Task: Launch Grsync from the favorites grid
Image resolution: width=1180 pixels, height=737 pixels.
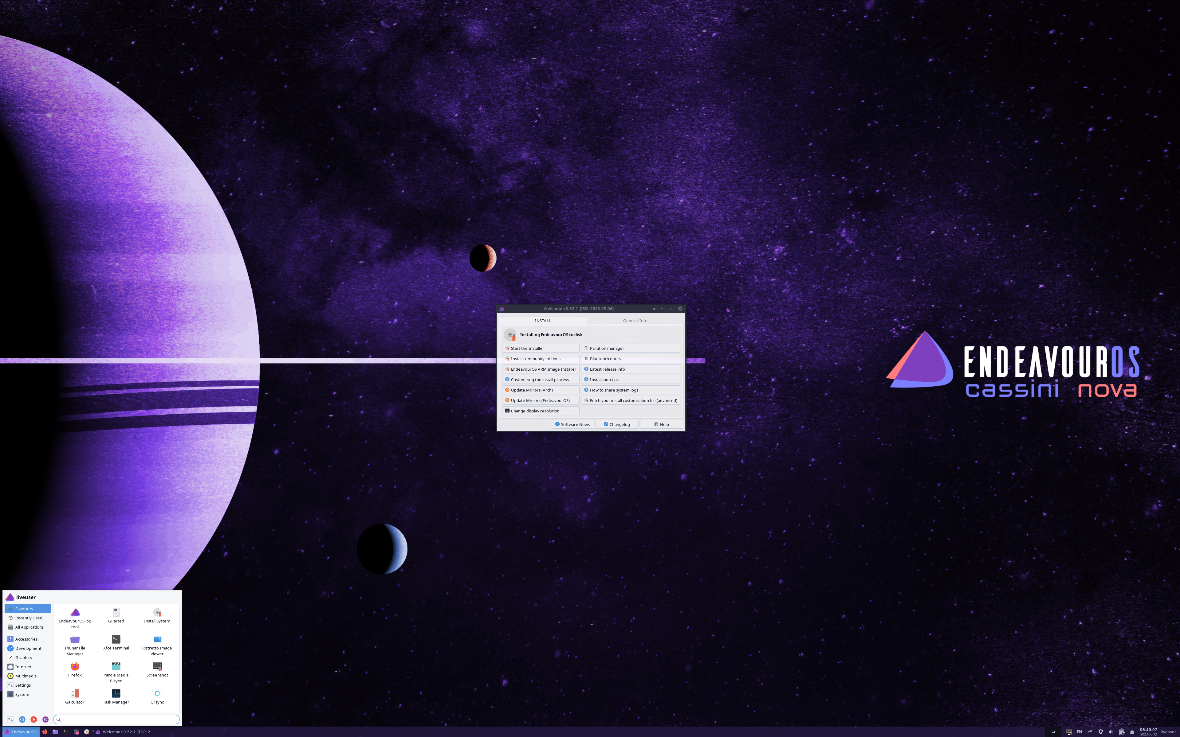Action: tap(157, 696)
